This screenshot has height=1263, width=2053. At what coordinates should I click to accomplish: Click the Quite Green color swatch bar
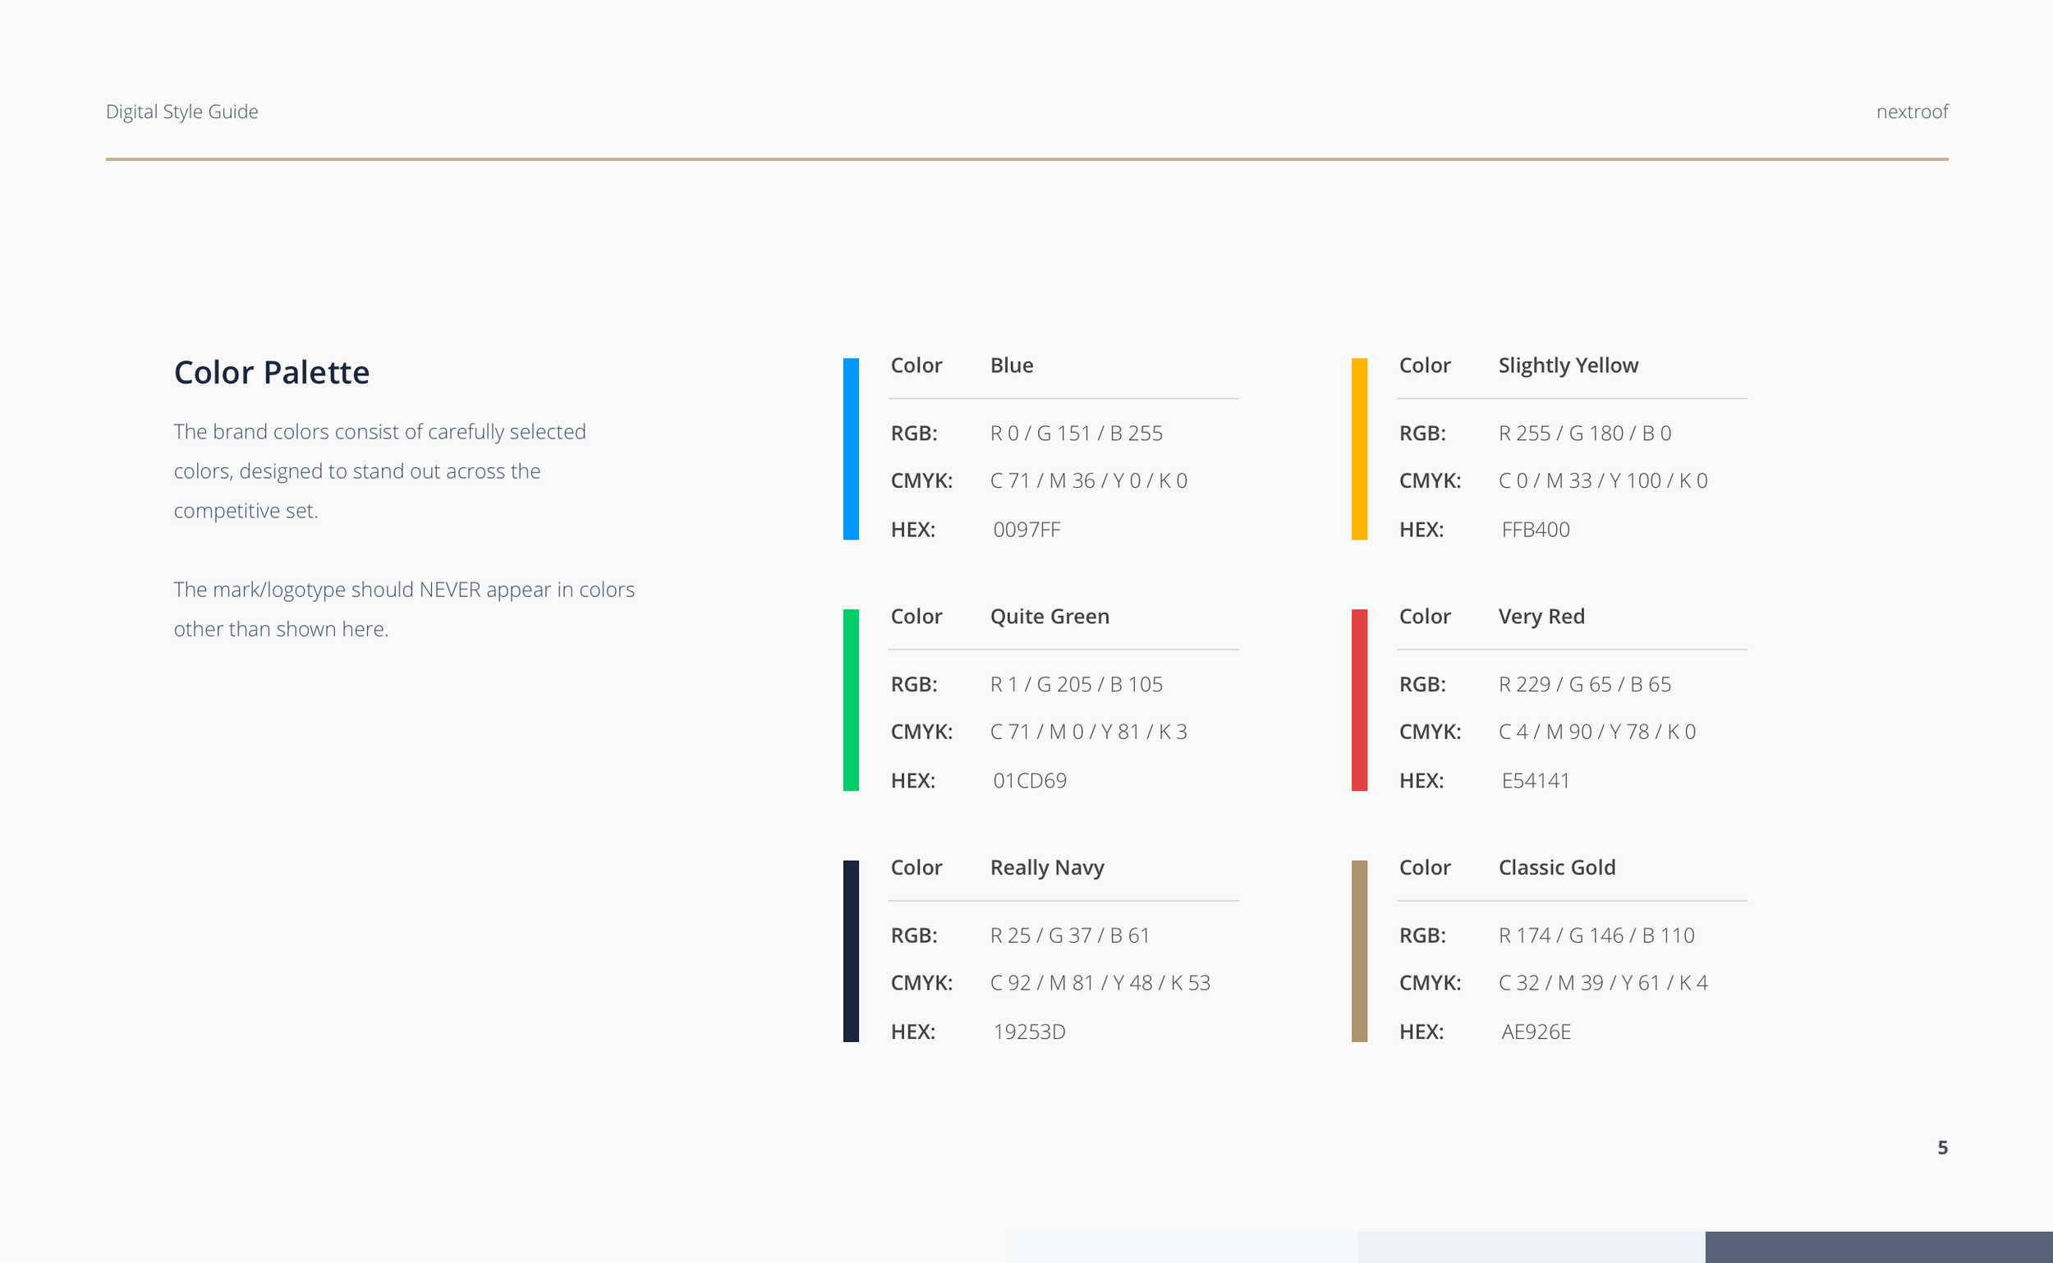tap(850, 700)
